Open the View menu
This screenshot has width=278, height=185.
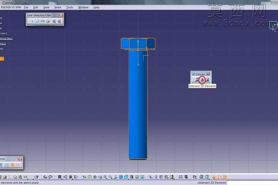[46, 7]
